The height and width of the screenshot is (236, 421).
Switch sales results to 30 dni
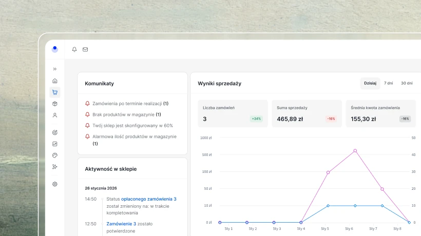pyautogui.click(x=407, y=83)
